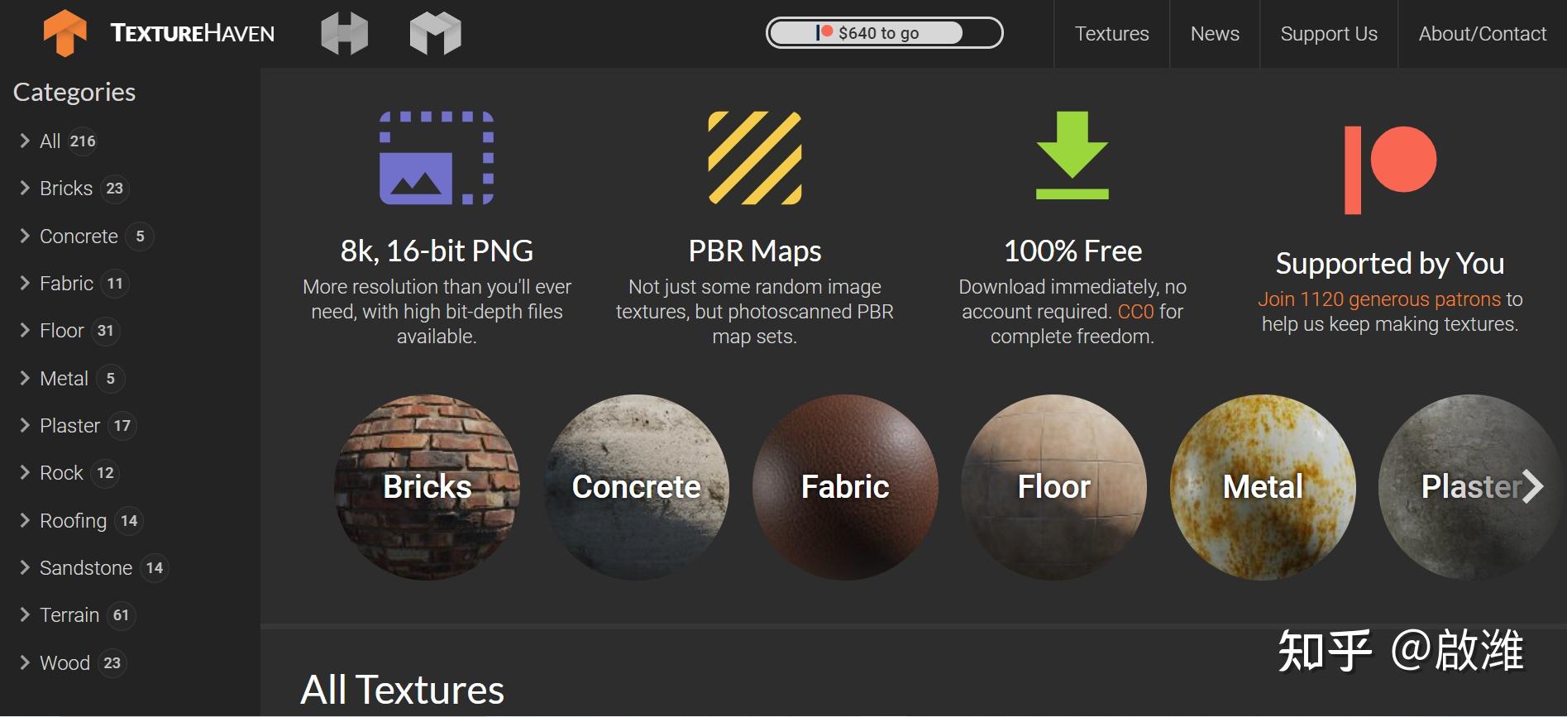The width and height of the screenshot is (1567, 717).
Task: Click the 61 count badge next to Terrain
Action: coord(122,615)
